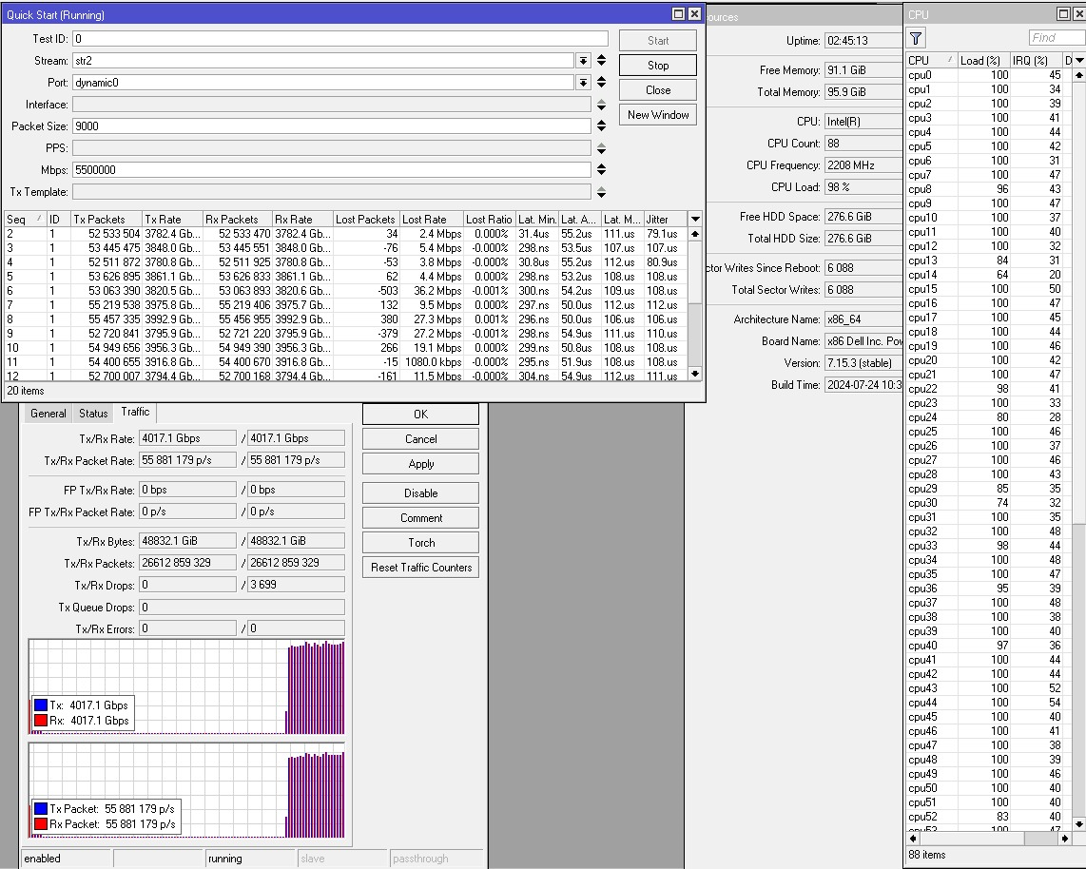Switch to the General tab

point(48,414)
